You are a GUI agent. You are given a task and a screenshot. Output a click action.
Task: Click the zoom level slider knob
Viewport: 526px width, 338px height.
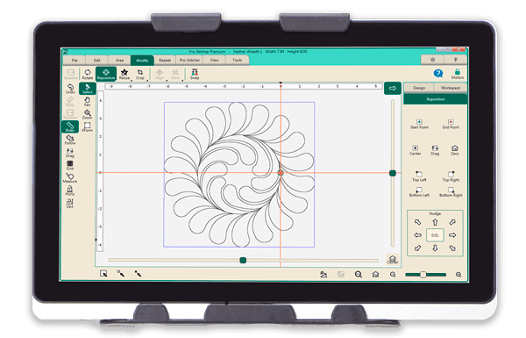[423, 275]
